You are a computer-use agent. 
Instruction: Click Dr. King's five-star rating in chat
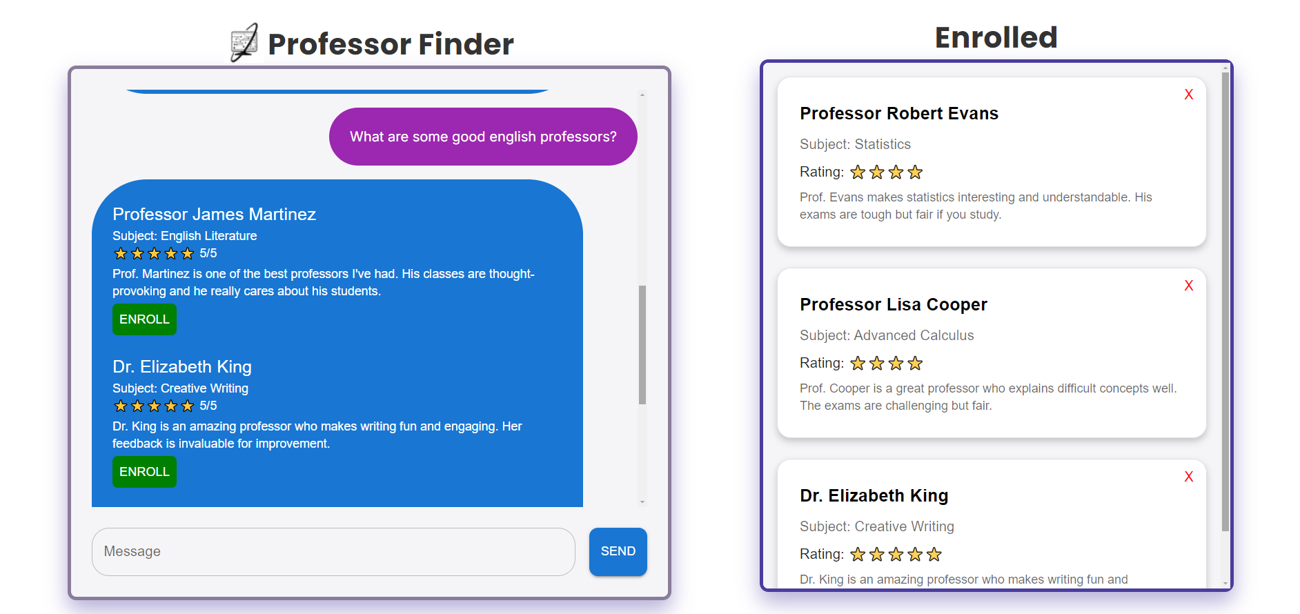(x=154, y=406)
